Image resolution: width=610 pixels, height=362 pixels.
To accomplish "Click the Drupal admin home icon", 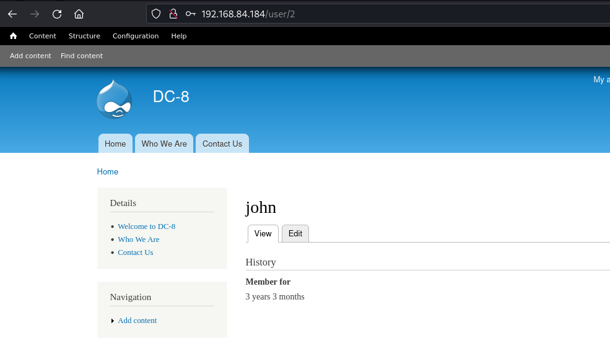I will coord(13,36).
